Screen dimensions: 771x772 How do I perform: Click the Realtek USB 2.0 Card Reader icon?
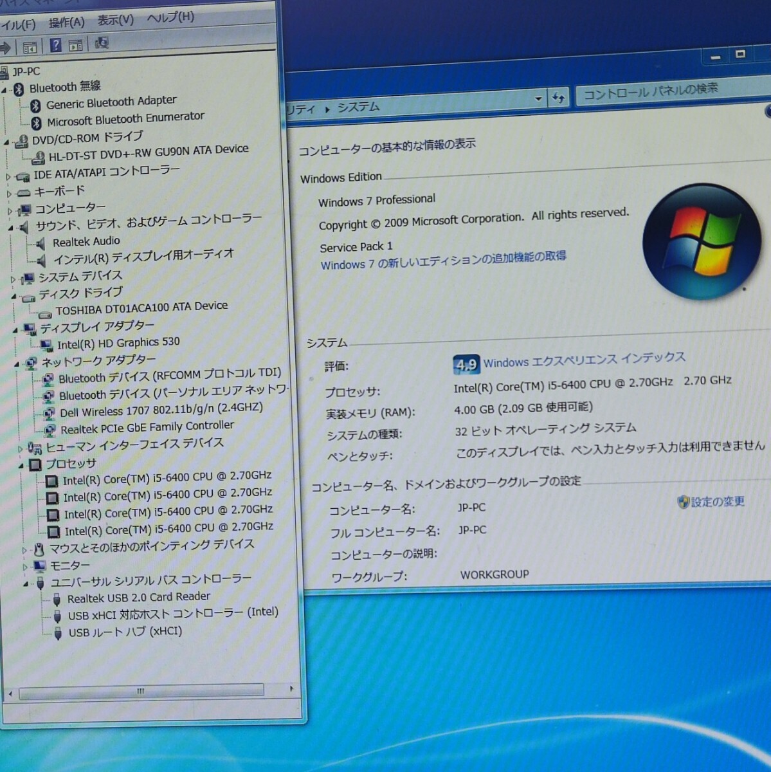pyautogui.click(x=57, y=600)
